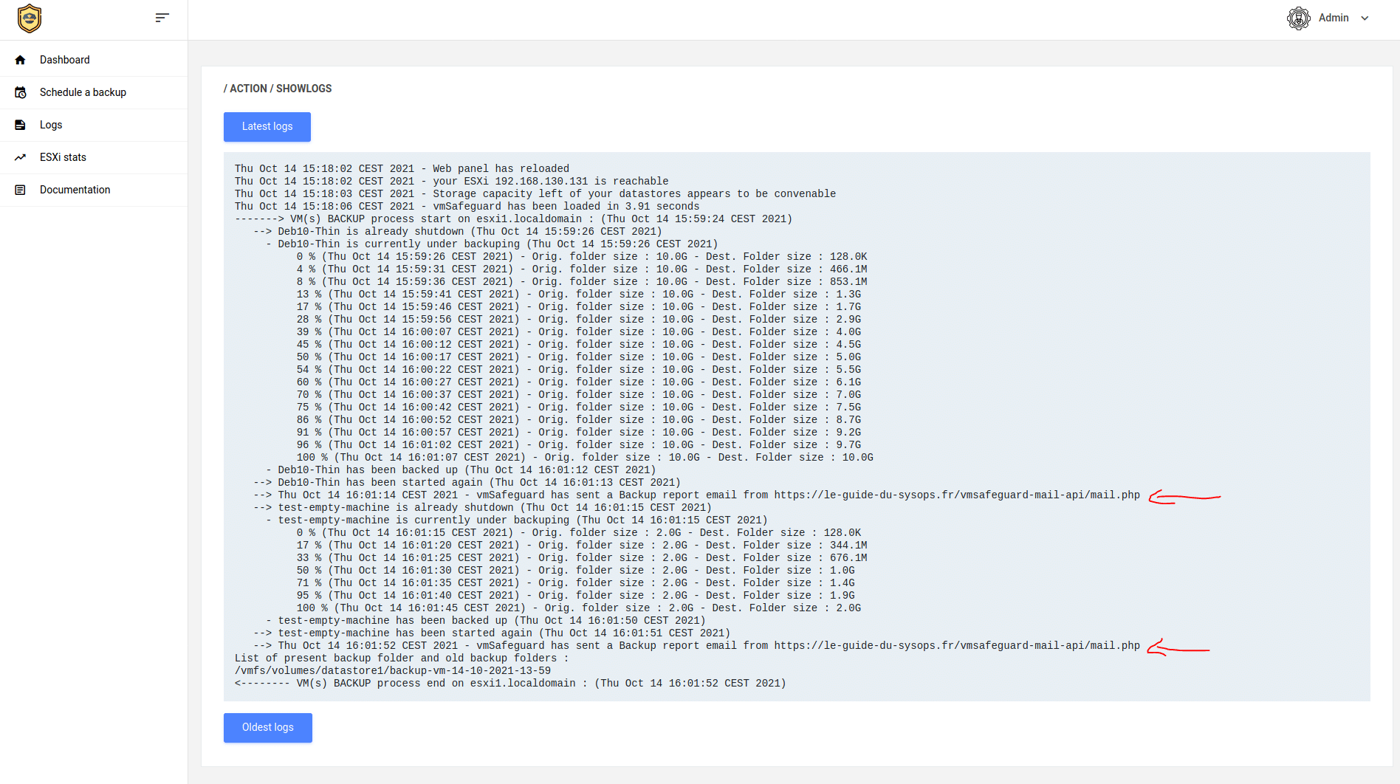Click the Schedule a backup clock icon
The width and height of the screenshot is (1400, 784).
click(21, 92)
